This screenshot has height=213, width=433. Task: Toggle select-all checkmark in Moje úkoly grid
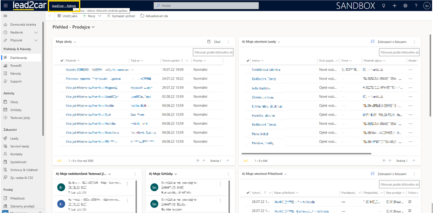click(x=62, y=61)
